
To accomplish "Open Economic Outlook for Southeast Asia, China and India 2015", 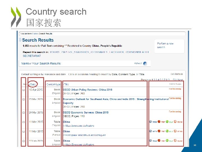I will (116, 101).
